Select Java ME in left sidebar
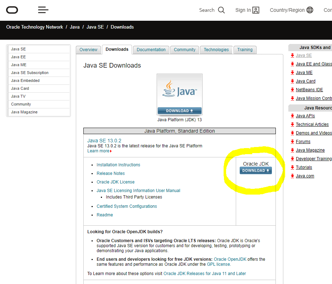The image size is (332, 284). [x=39, y=65]
